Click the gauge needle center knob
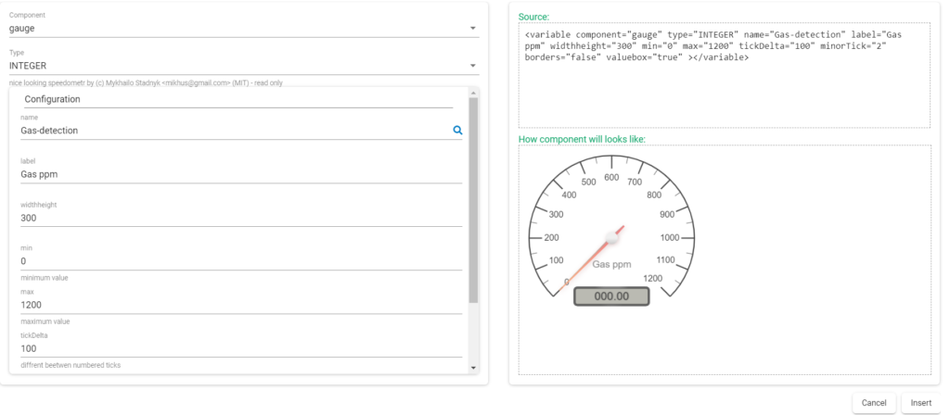Image resolution: width=950 pixels, height=415 pixels. 611,240
